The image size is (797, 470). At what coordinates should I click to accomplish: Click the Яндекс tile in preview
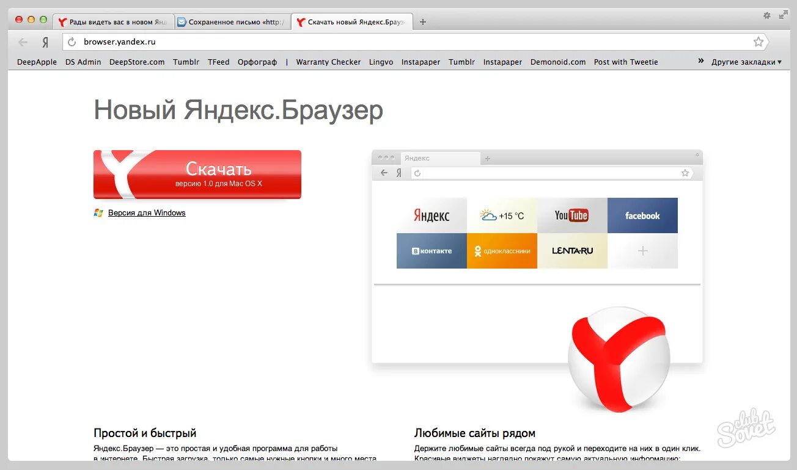pyautogui.click(x=432, y=215)
